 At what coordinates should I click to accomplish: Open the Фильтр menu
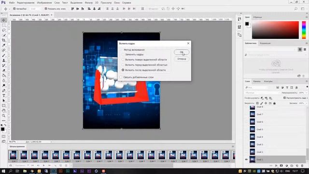[x=89, y=3]
